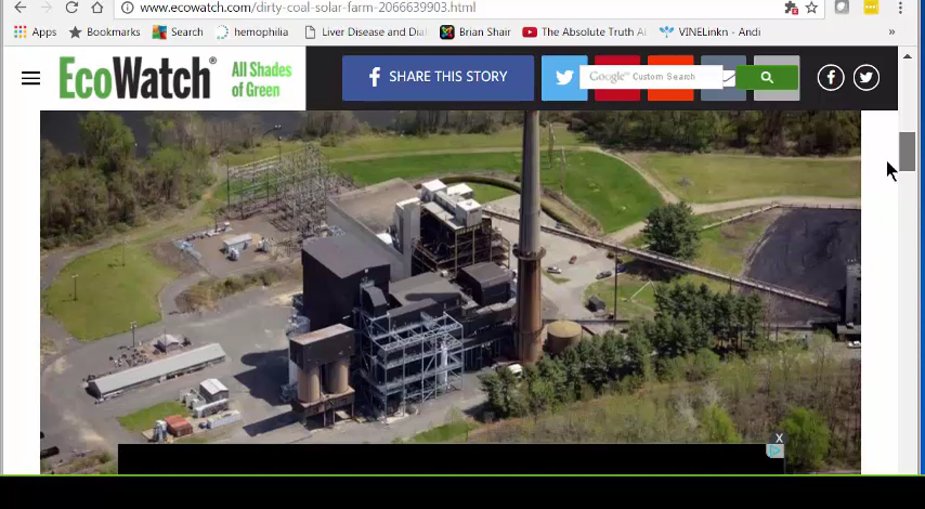Bookmark this page with the star icon

pos(811,7)
